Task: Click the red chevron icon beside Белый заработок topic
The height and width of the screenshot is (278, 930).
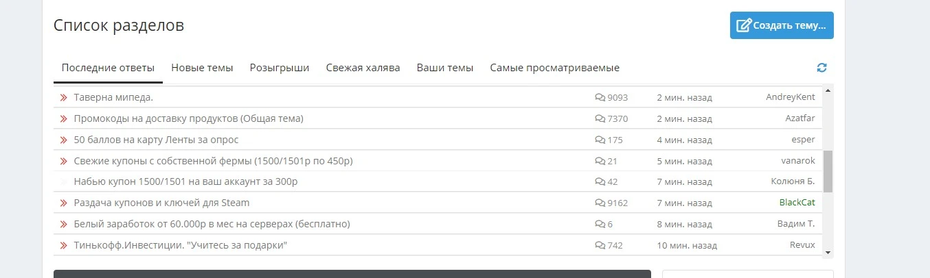Action: (64, 224)
